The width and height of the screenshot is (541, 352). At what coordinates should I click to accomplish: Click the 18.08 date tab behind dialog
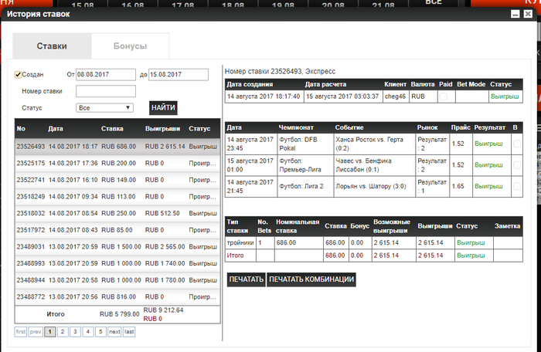[233, 5]
